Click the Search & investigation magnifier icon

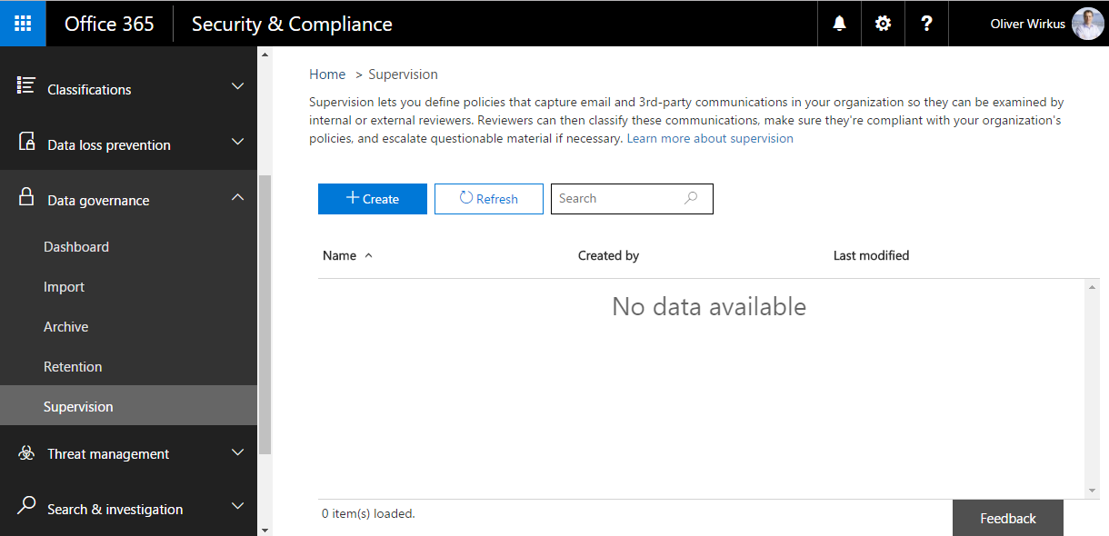point(26,505)
